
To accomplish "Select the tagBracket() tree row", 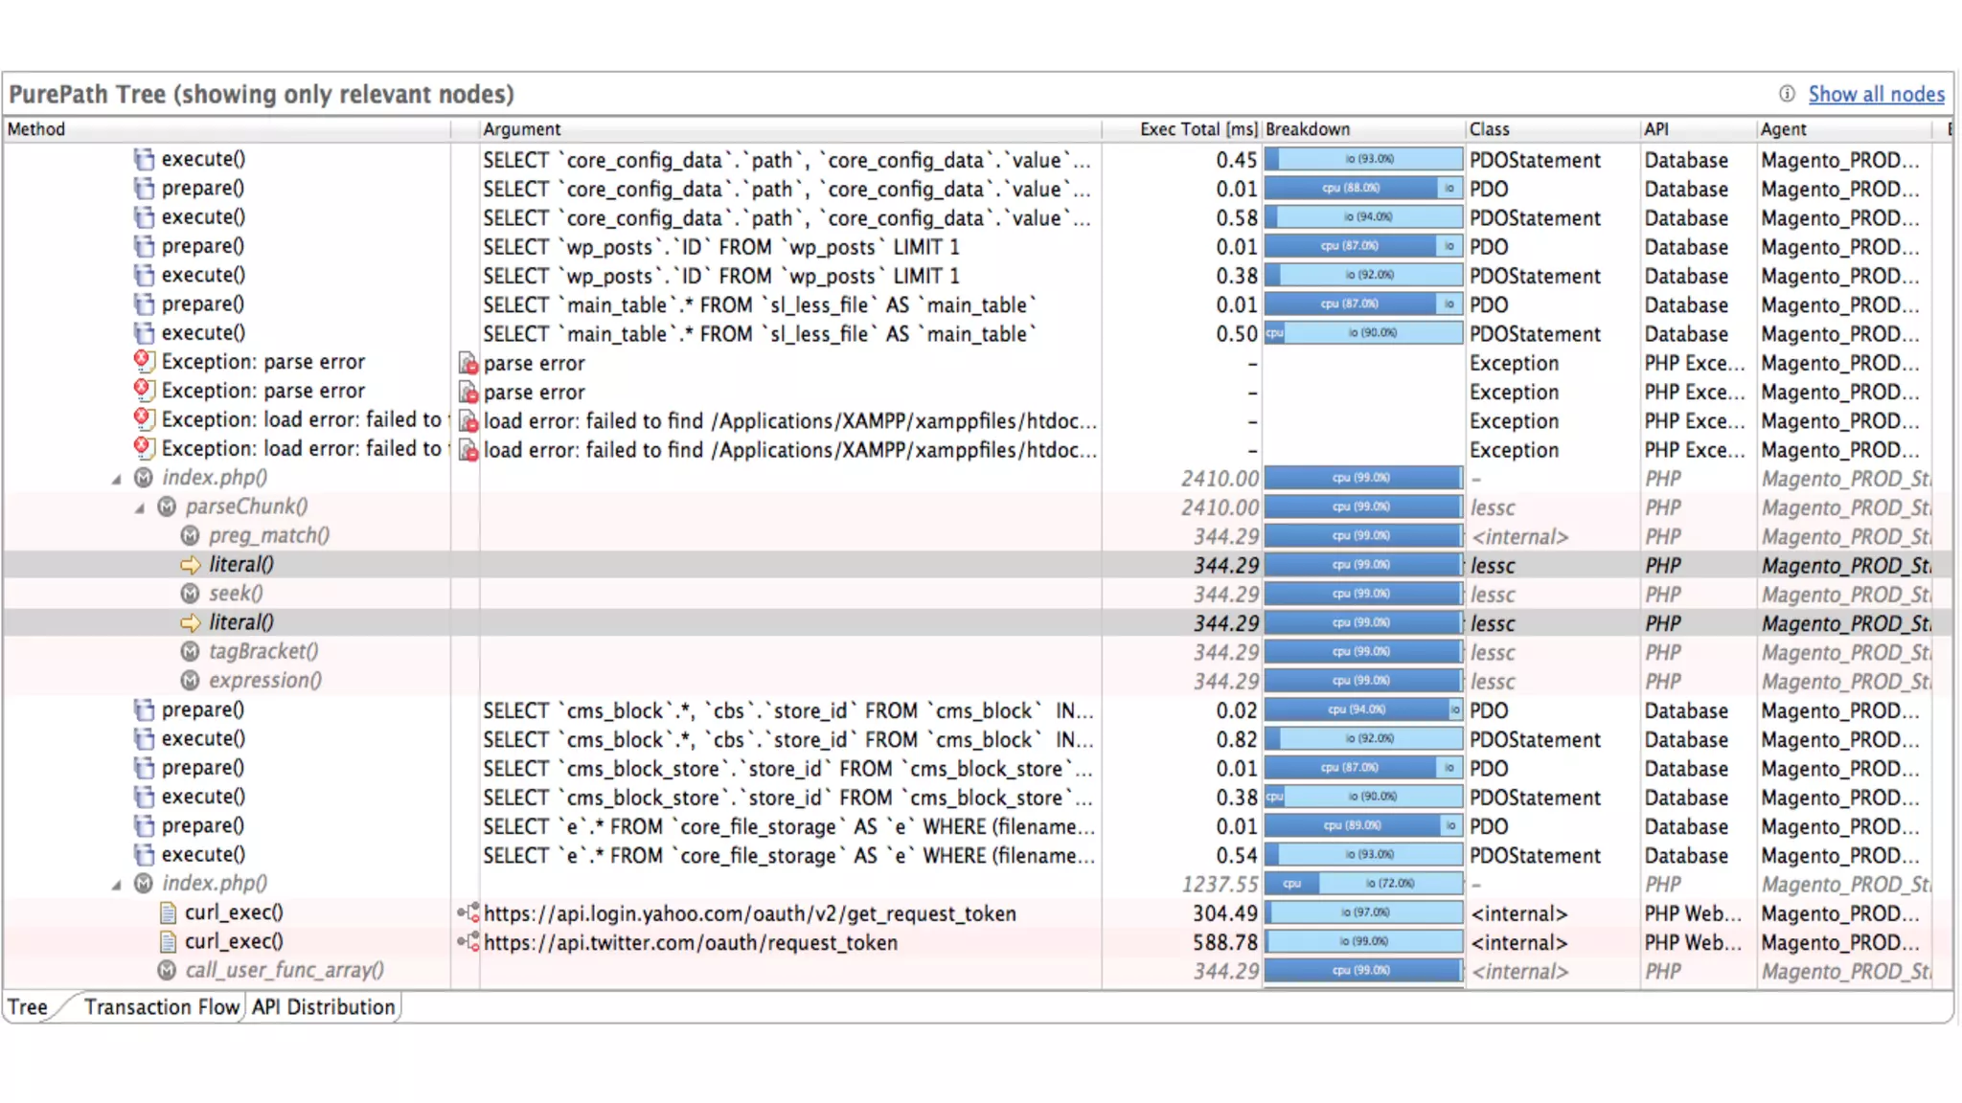I will (x=263, y=652).
